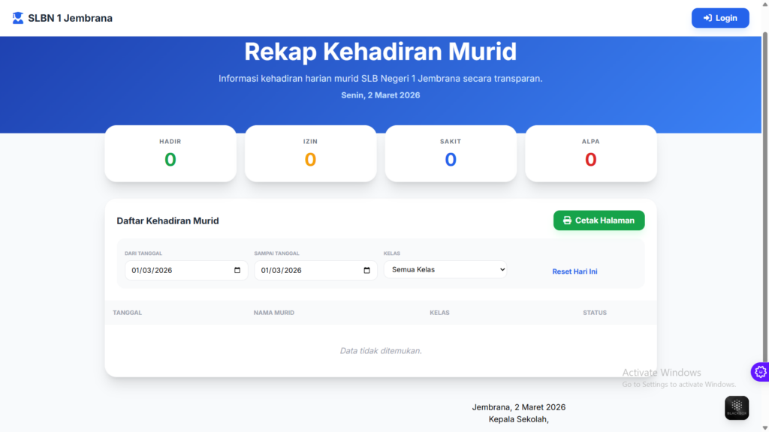Click the SLBN 1 Jembrana brand text
This screenshot has width=769, height=432.
tap(70, 18)
